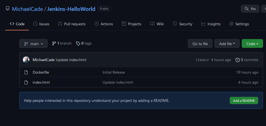The height and width of the screenshot is (126, 266).
Task: Click the Go to file button
Action: click(x=200, y=43)
